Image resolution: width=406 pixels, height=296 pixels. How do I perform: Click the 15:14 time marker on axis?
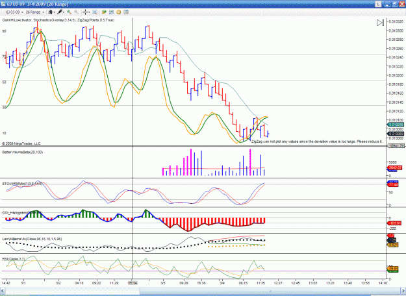pos(133,283)
